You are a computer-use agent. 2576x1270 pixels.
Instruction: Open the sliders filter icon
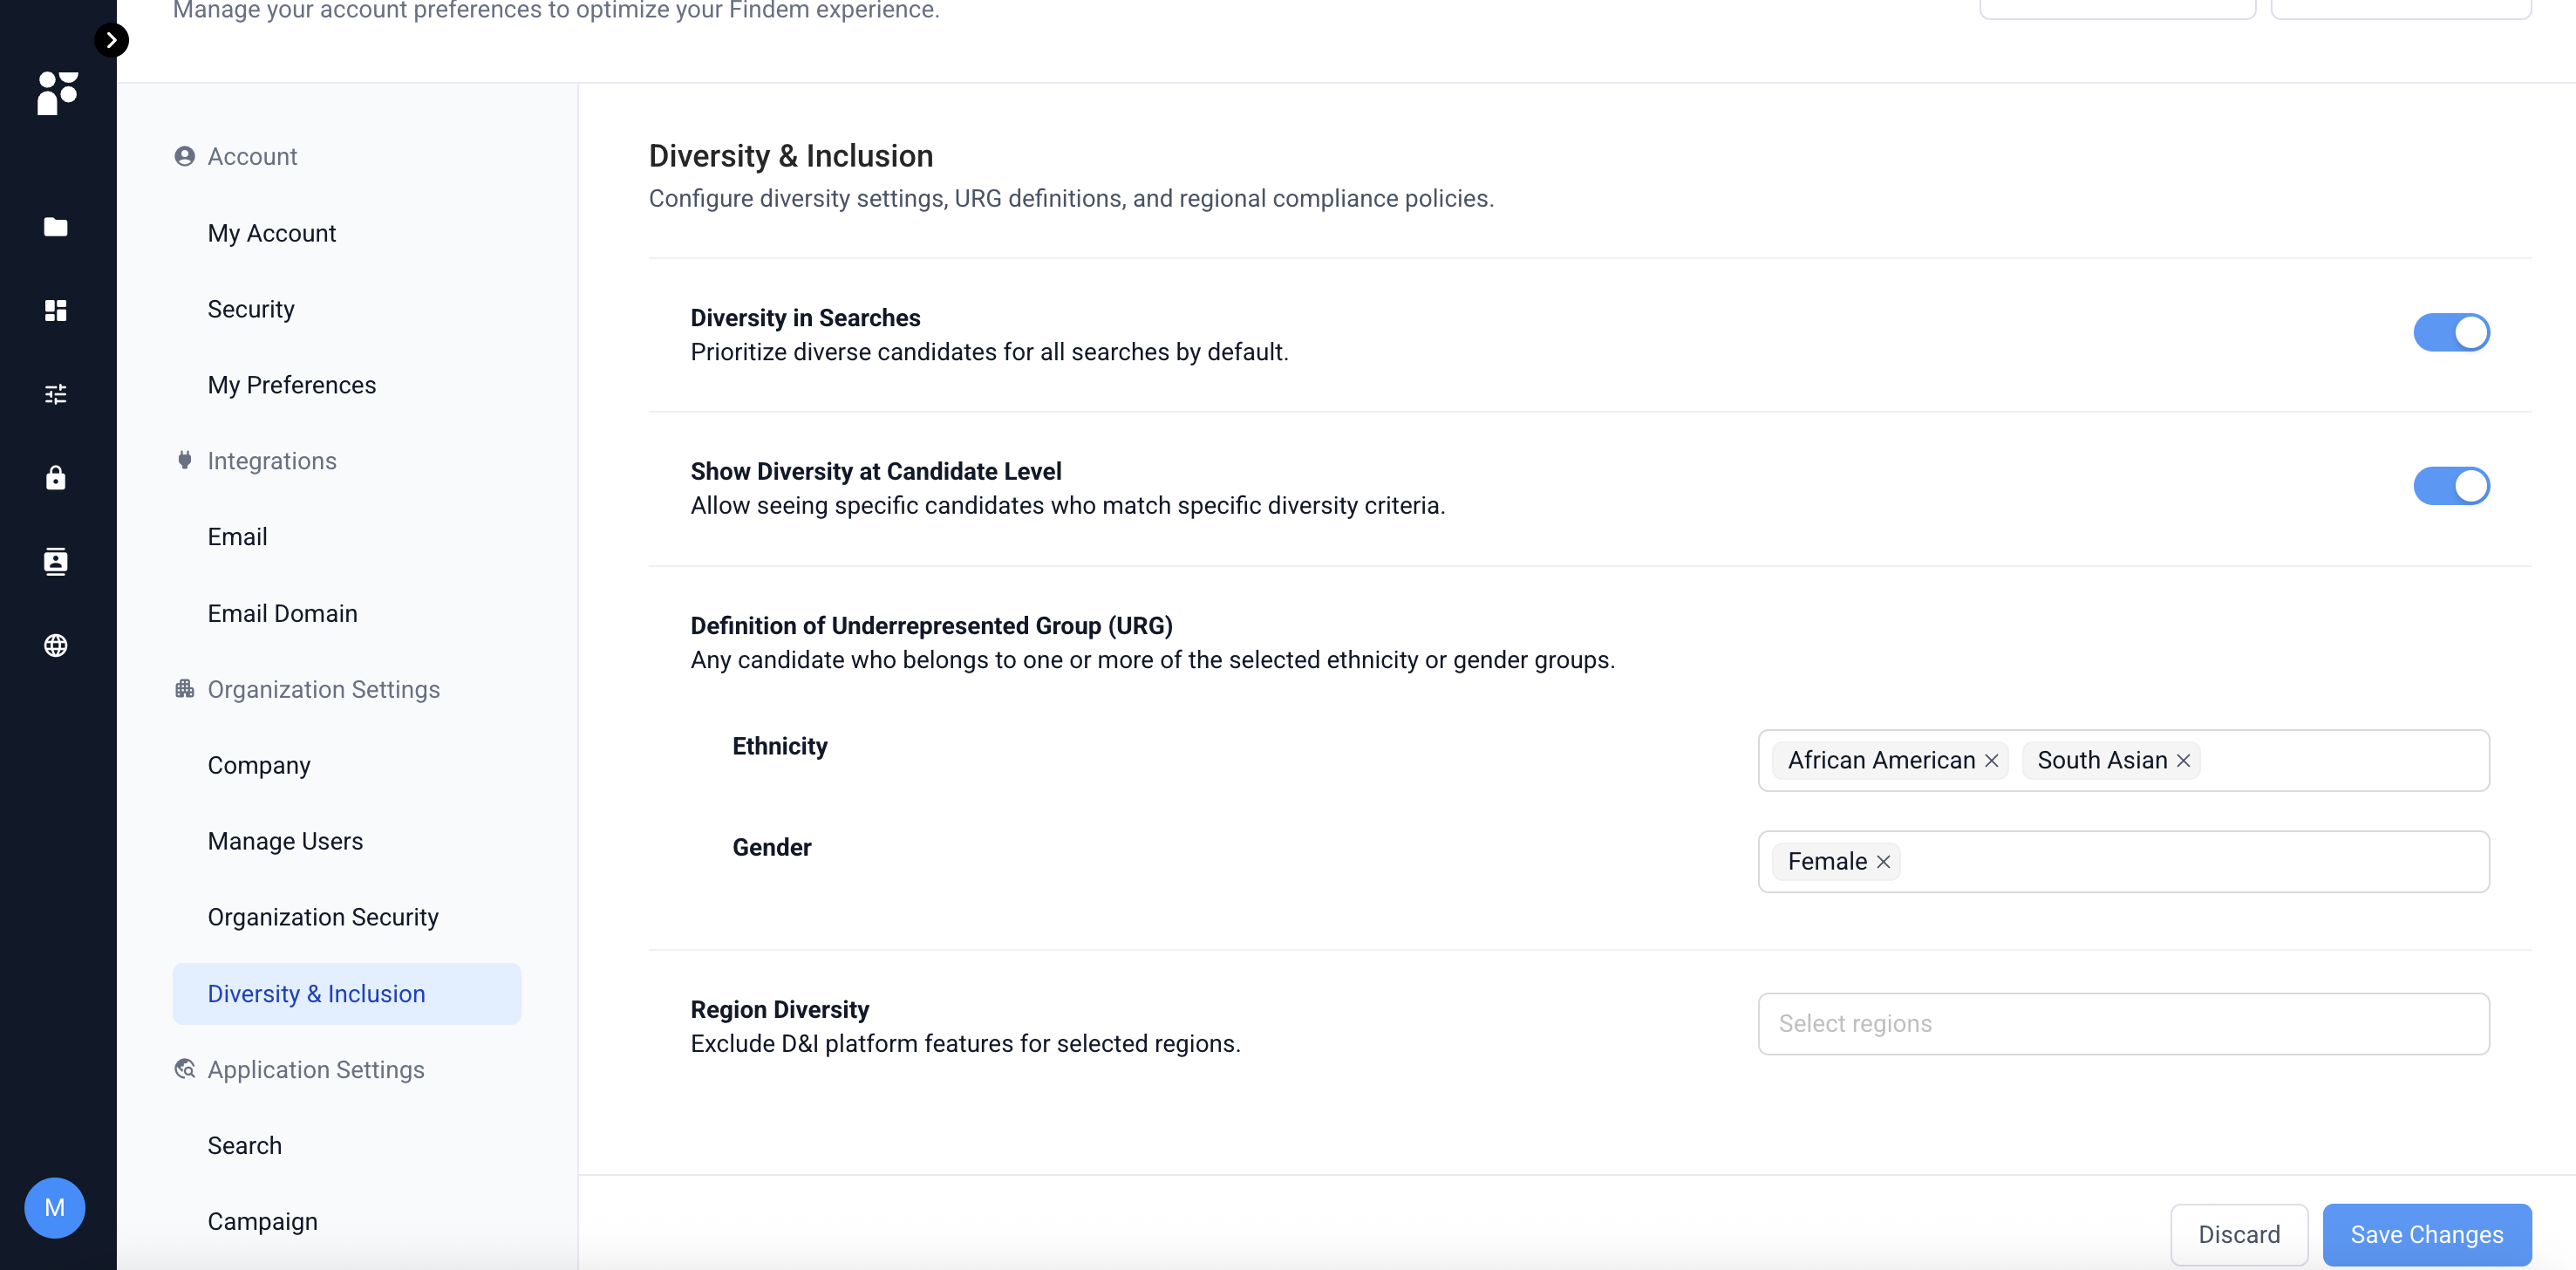(x=56, y=394)
